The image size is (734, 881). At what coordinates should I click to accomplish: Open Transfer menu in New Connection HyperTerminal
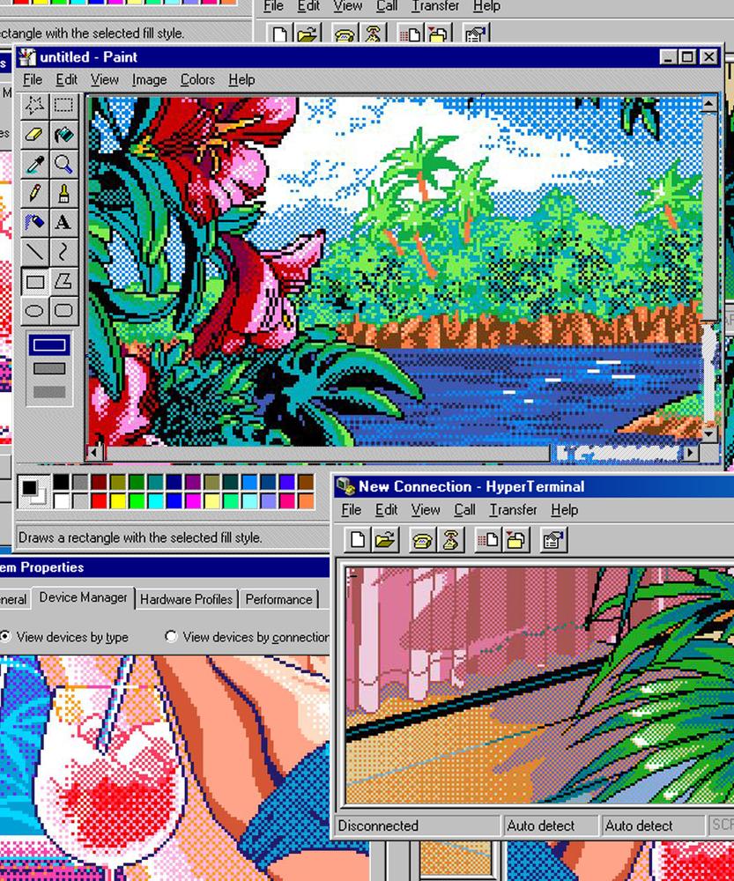pos(513,509)
